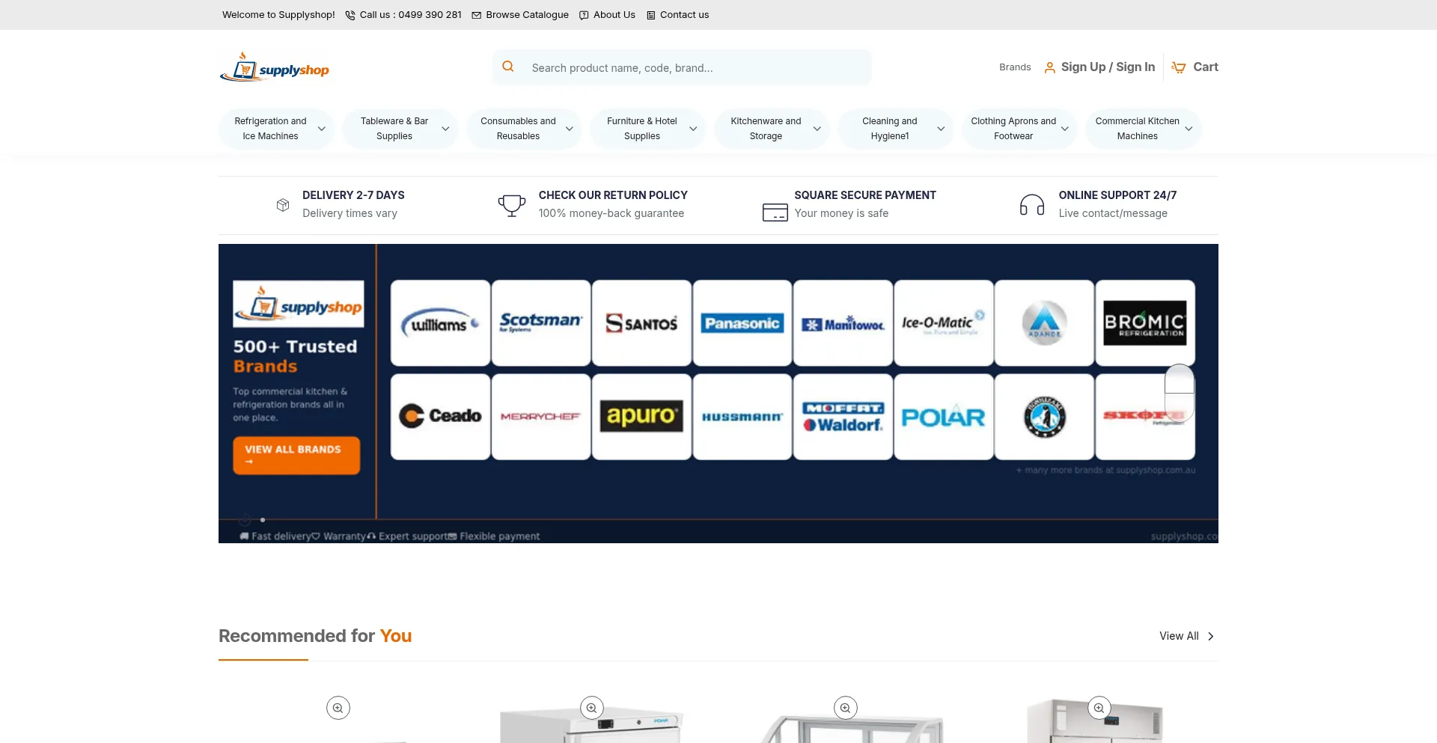Select the Moffat Waldorf brand logo

coord(843,417)
